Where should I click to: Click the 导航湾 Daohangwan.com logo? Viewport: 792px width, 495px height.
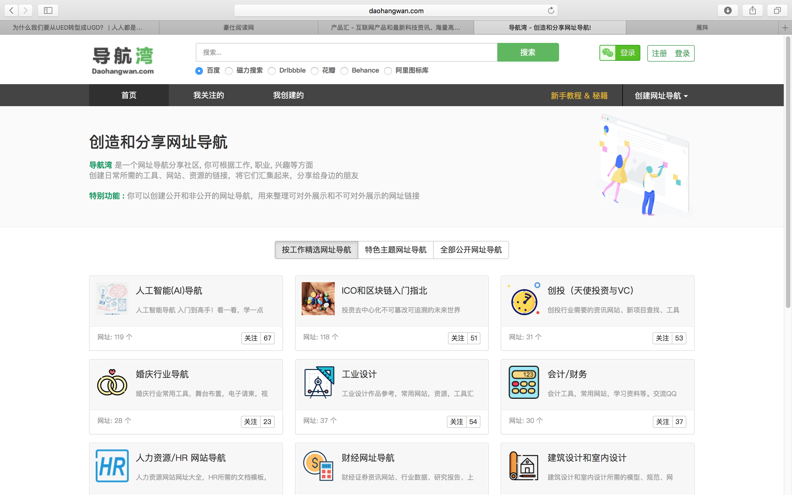(123, 61)
